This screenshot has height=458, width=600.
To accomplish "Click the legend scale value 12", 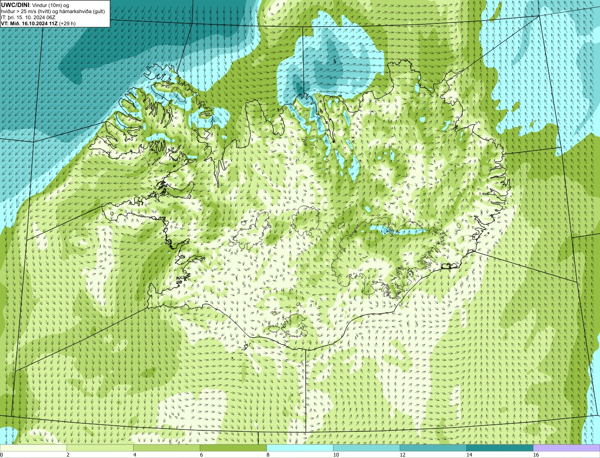I will click(403, 455).
